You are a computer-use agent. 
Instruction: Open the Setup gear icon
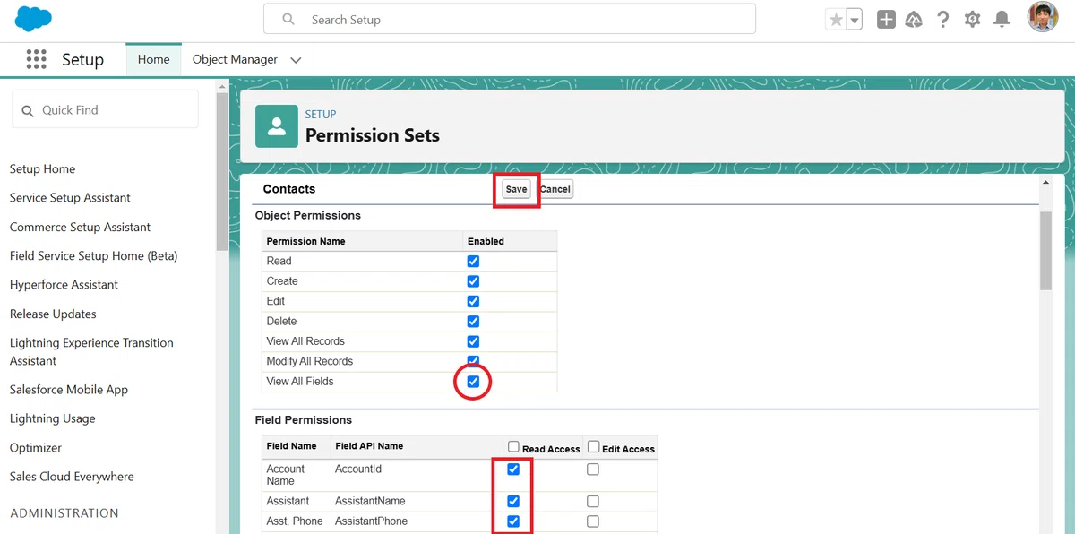(972, 20)
